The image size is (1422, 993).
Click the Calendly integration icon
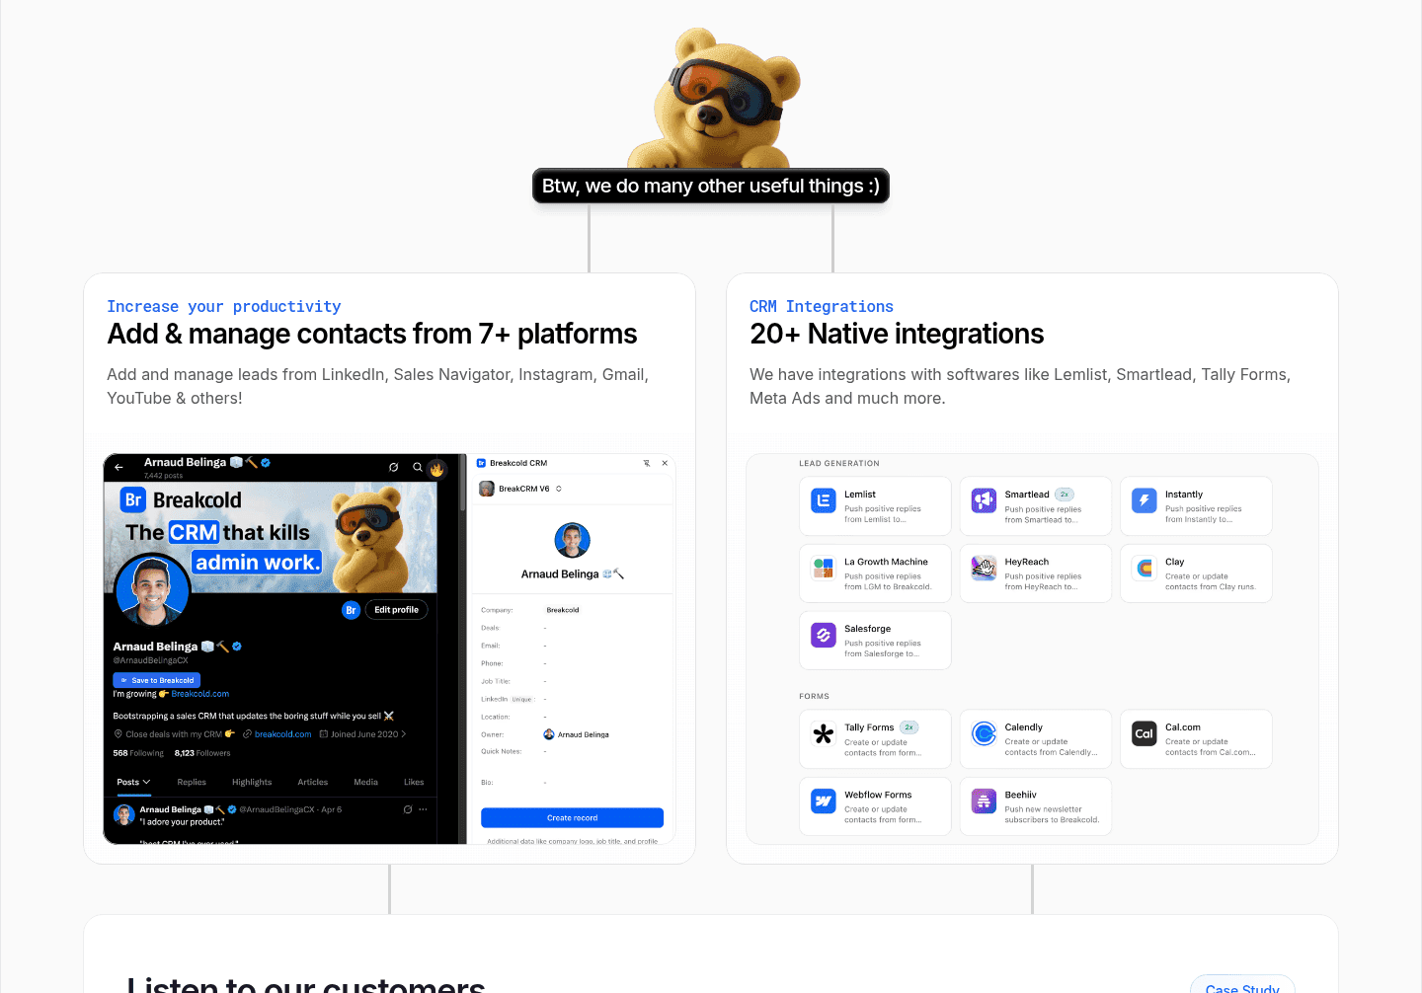click(x=984, y=733)
